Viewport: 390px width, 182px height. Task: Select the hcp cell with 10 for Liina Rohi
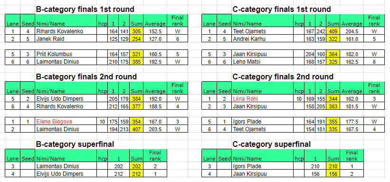coord(299,99)
